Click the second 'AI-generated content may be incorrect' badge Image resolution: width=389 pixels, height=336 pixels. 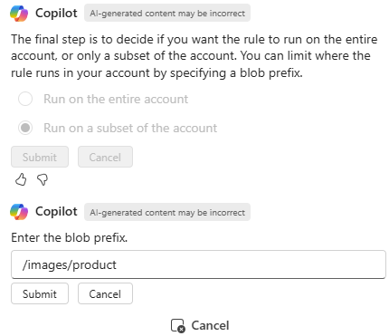coord(167,212)
